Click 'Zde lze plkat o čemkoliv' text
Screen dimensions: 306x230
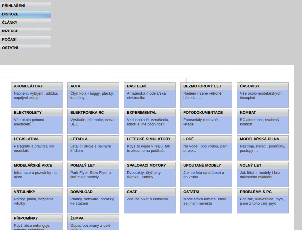147,199
